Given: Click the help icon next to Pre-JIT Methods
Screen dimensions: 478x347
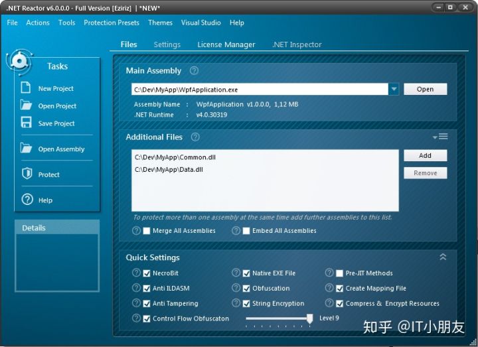Looking at the screenshot, I should 329,273.
